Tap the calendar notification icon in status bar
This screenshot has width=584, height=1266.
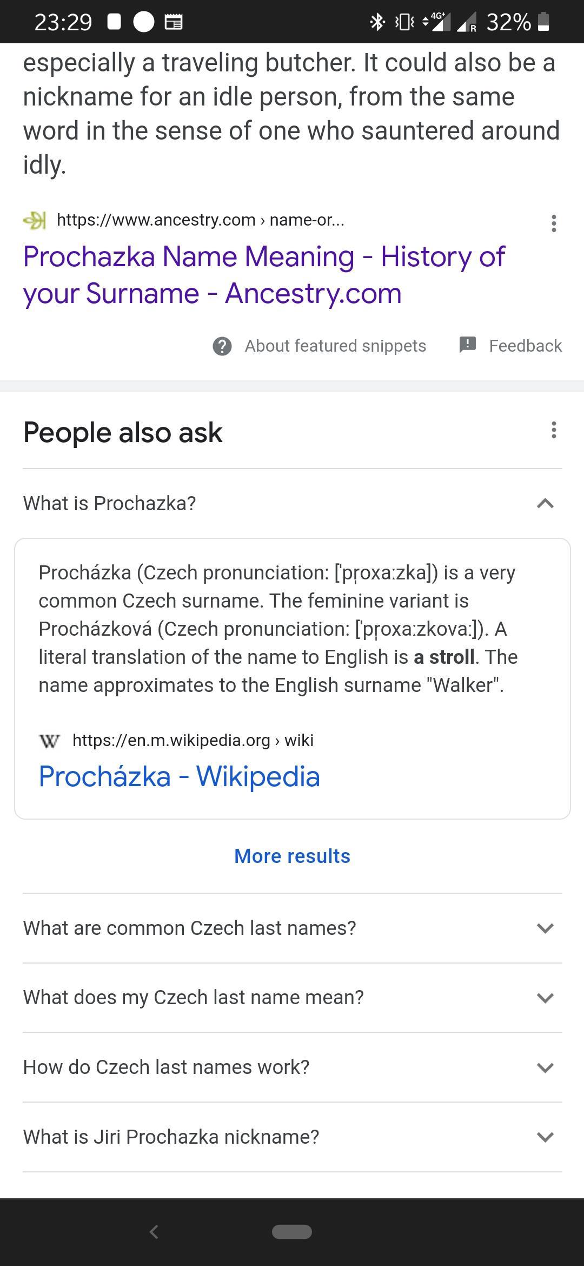pos(173,22)
